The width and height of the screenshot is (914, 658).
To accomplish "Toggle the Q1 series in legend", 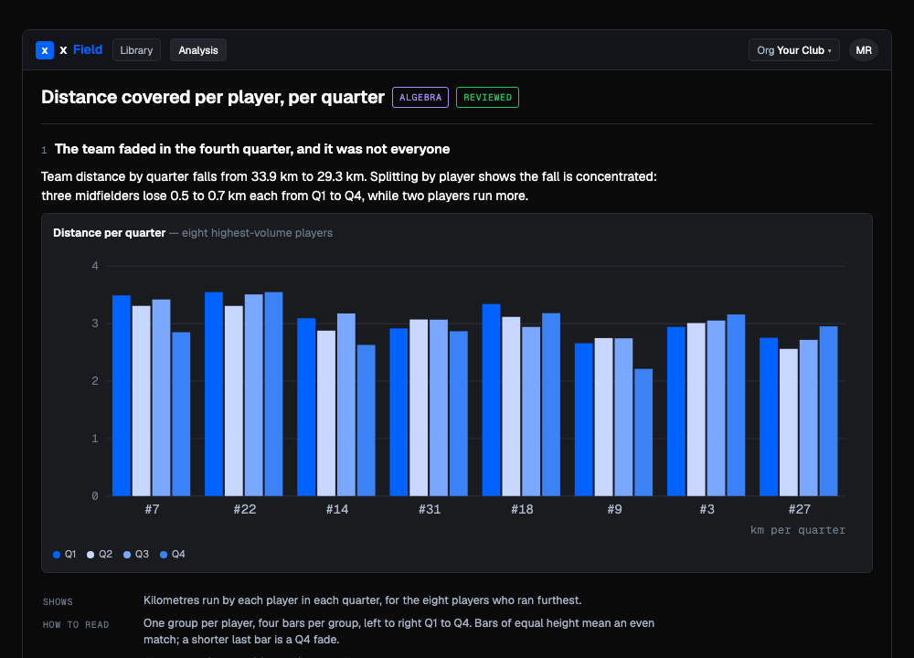I will coord(65,554).
